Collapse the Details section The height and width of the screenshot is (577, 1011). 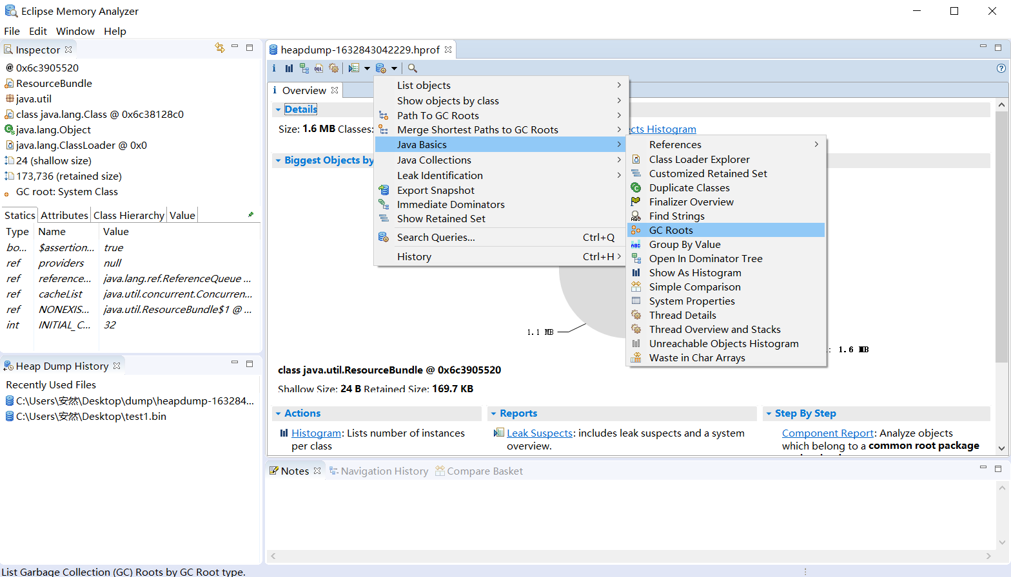pyautogui.click(x=279, y=109)
